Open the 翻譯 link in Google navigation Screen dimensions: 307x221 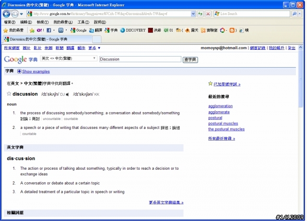pos(71,48)
